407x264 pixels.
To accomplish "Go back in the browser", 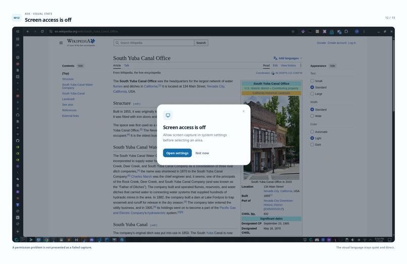I will coord(28,31).
